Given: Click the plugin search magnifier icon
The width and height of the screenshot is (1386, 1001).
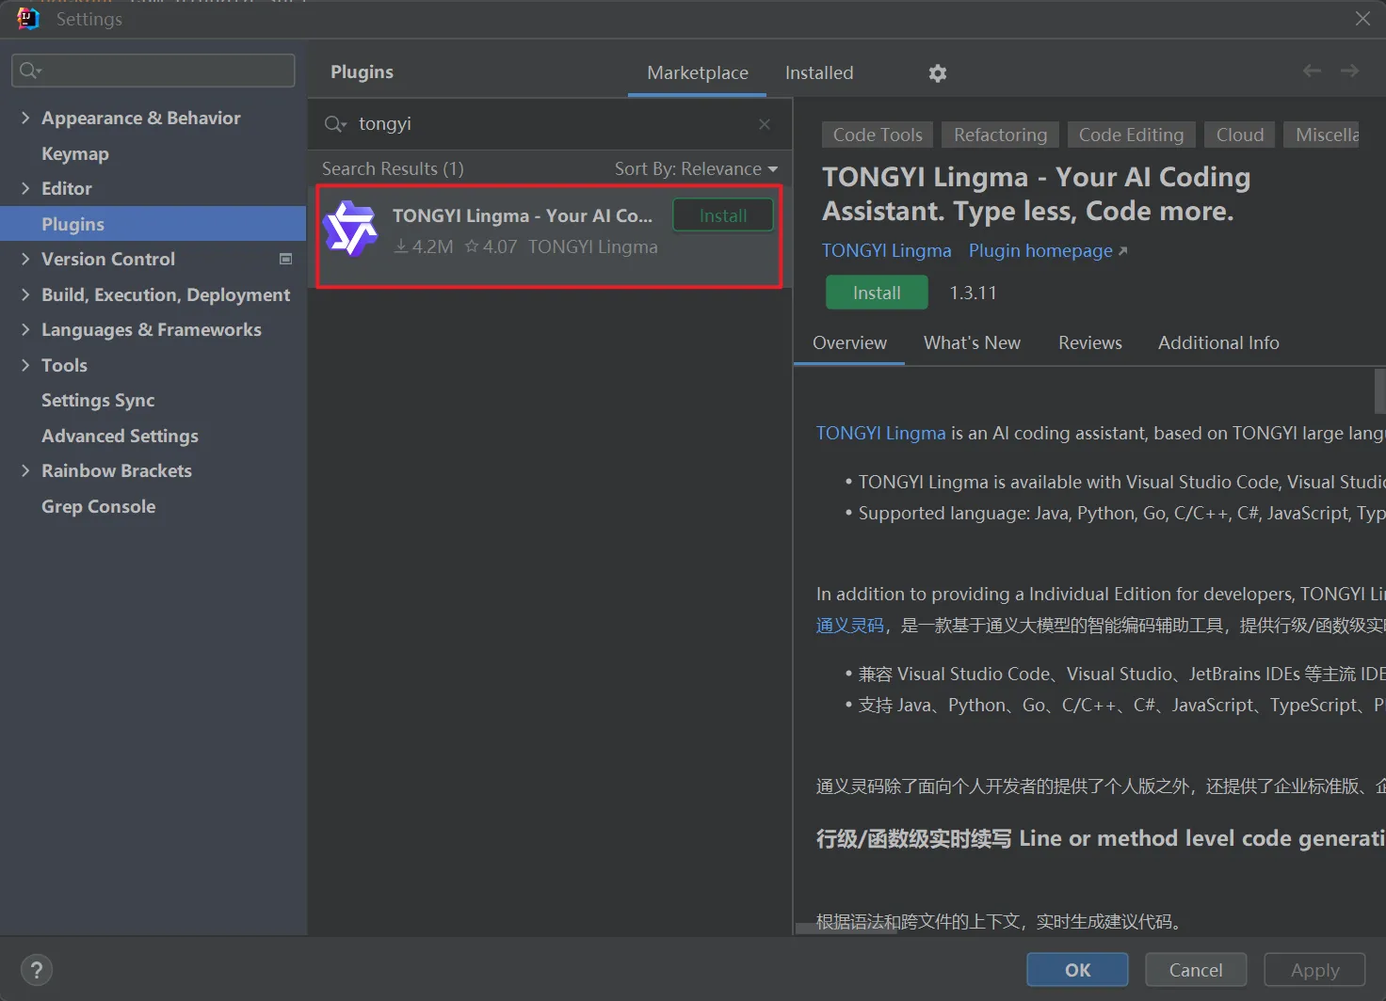Looking at the screenshot, I should tap(335, 124).
